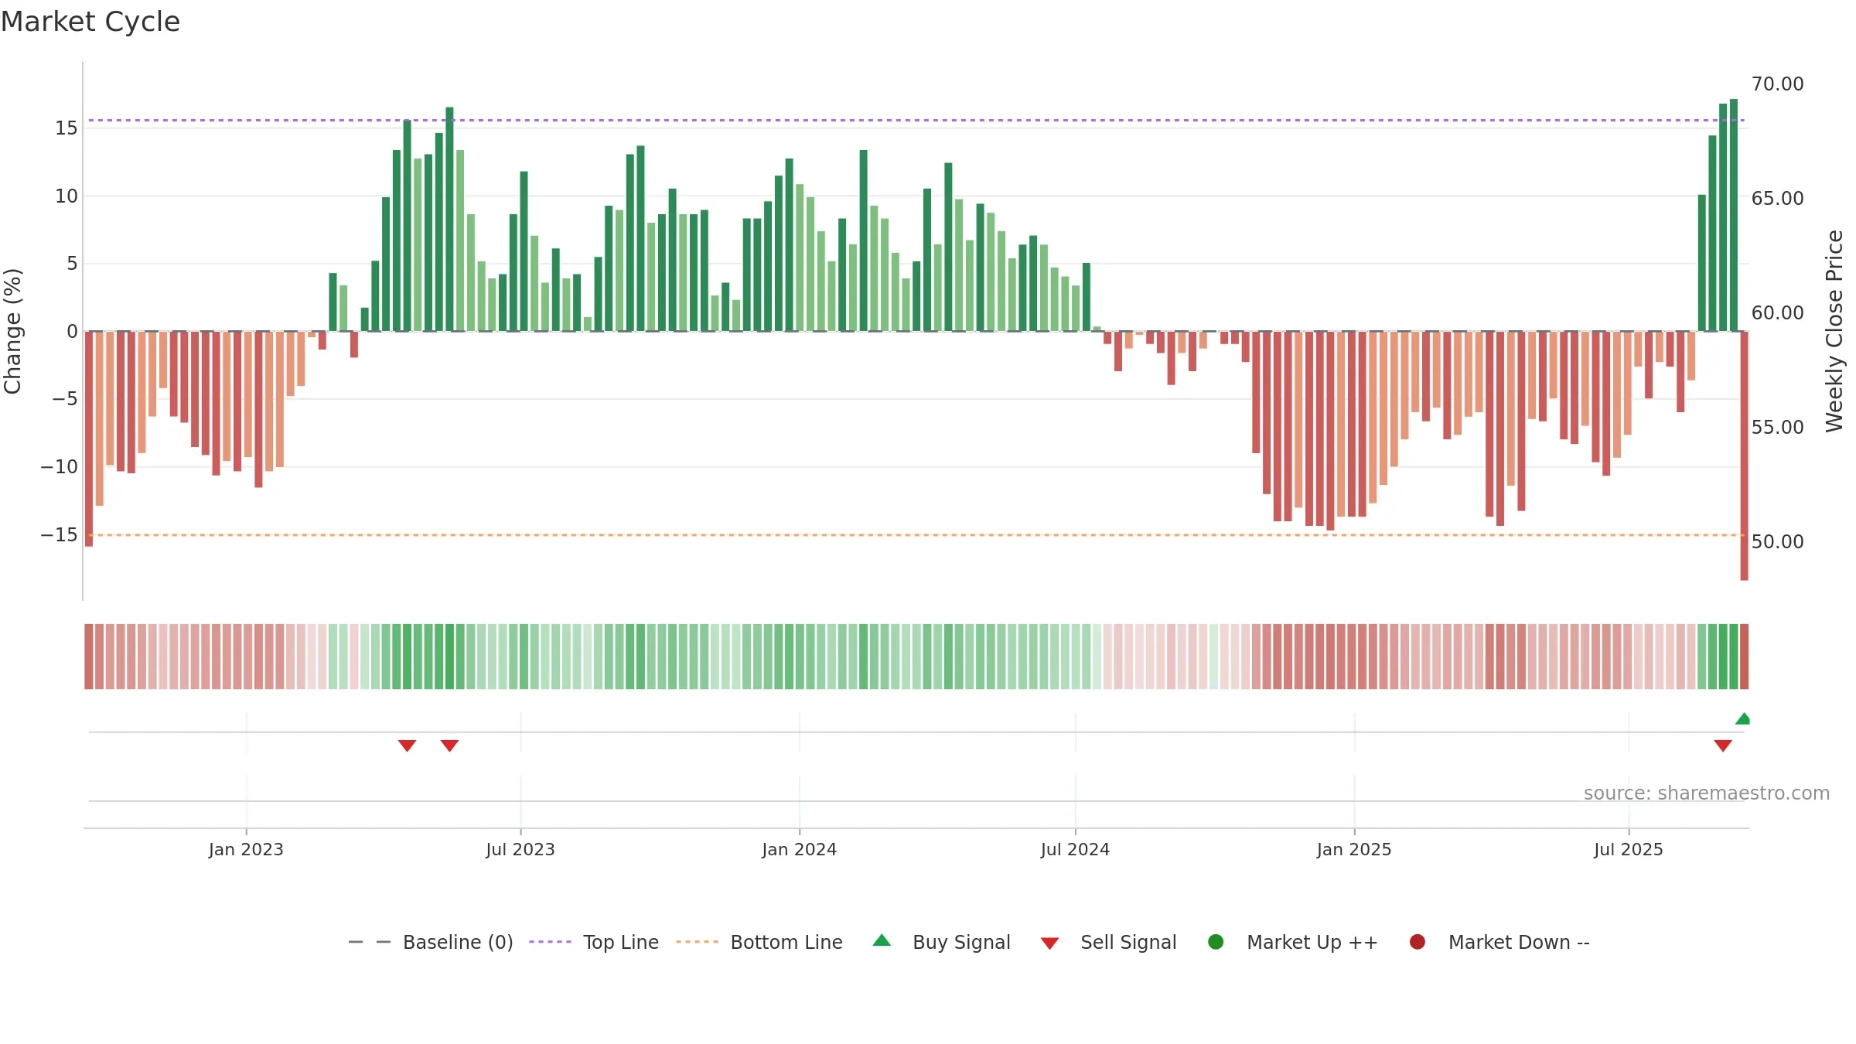Click the Weekly Close Price axis title

(x=1834, y=331)
